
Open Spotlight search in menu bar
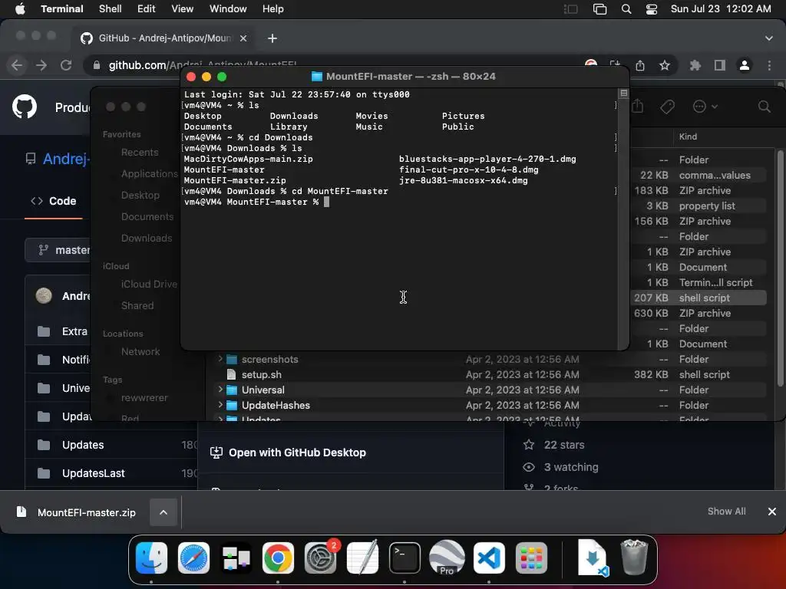tap(626, 8)
